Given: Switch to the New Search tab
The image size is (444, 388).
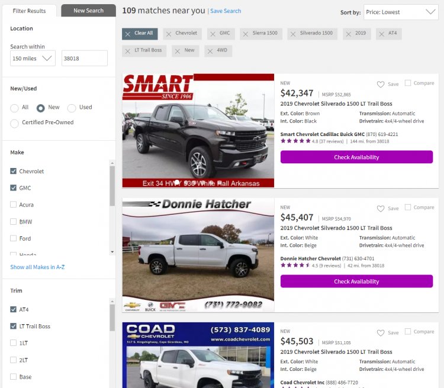Looking at the screenshot, I should pyautogui.click(x=88, y=11).
